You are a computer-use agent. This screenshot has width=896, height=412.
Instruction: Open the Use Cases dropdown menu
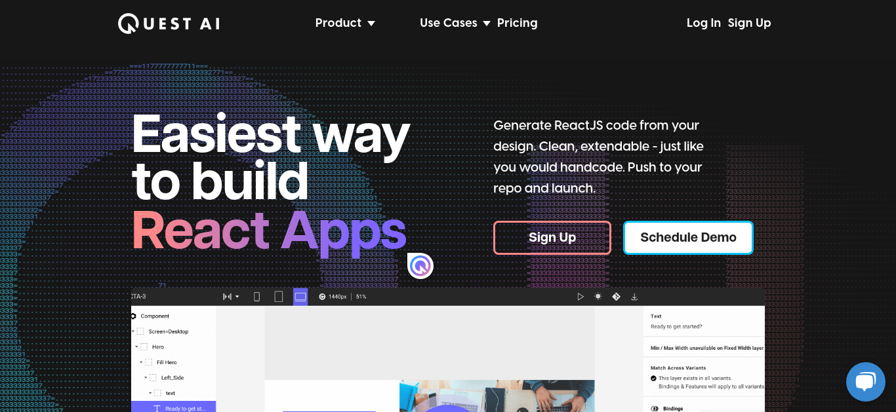point(455,23)
